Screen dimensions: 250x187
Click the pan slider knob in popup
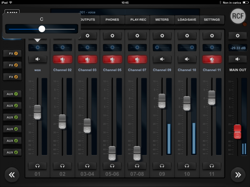pos(42,29)
